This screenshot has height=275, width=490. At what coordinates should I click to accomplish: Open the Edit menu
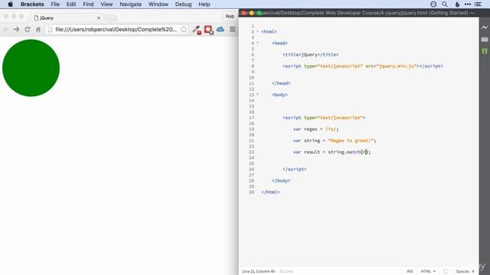click(71, 5)
